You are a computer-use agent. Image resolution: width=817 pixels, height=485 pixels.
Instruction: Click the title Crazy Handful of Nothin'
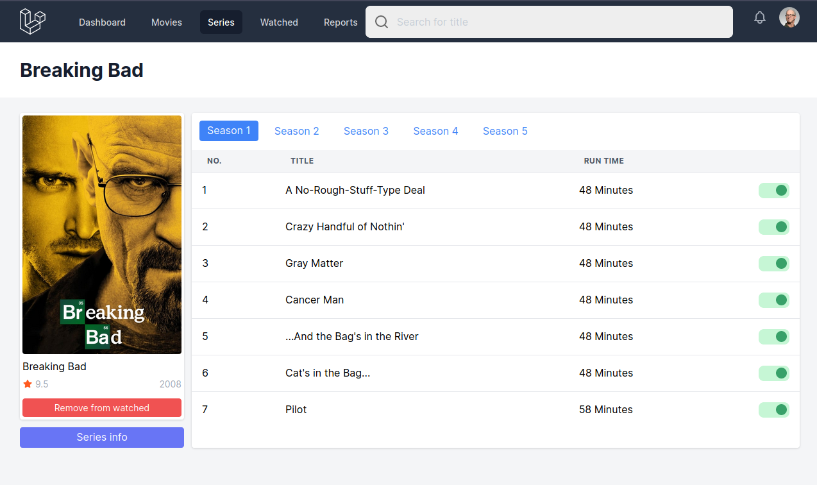(x=345, y=227)
